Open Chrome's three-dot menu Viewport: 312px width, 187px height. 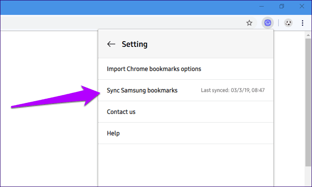[x=302, y=23]
